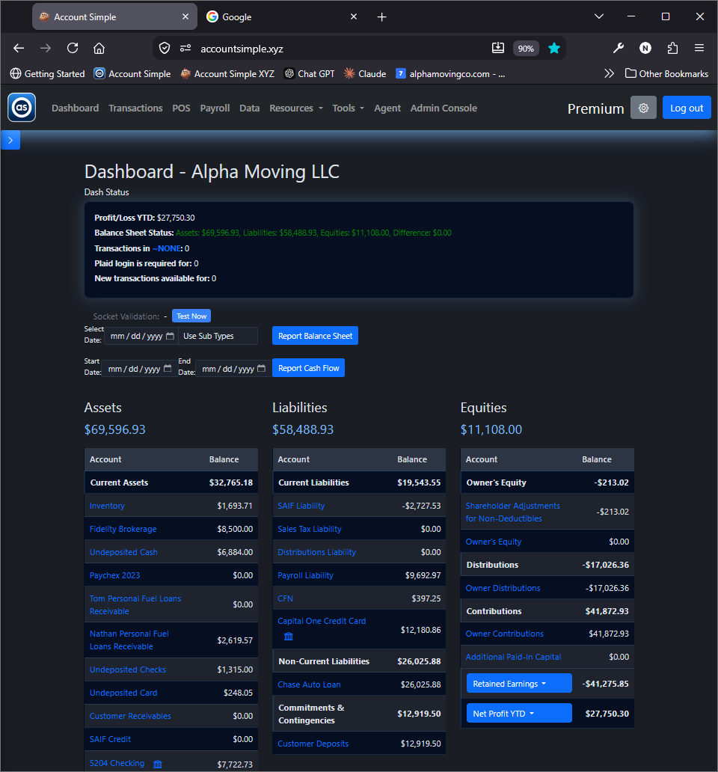Click bank icon under Capital One Credit Card

(289, 637)
